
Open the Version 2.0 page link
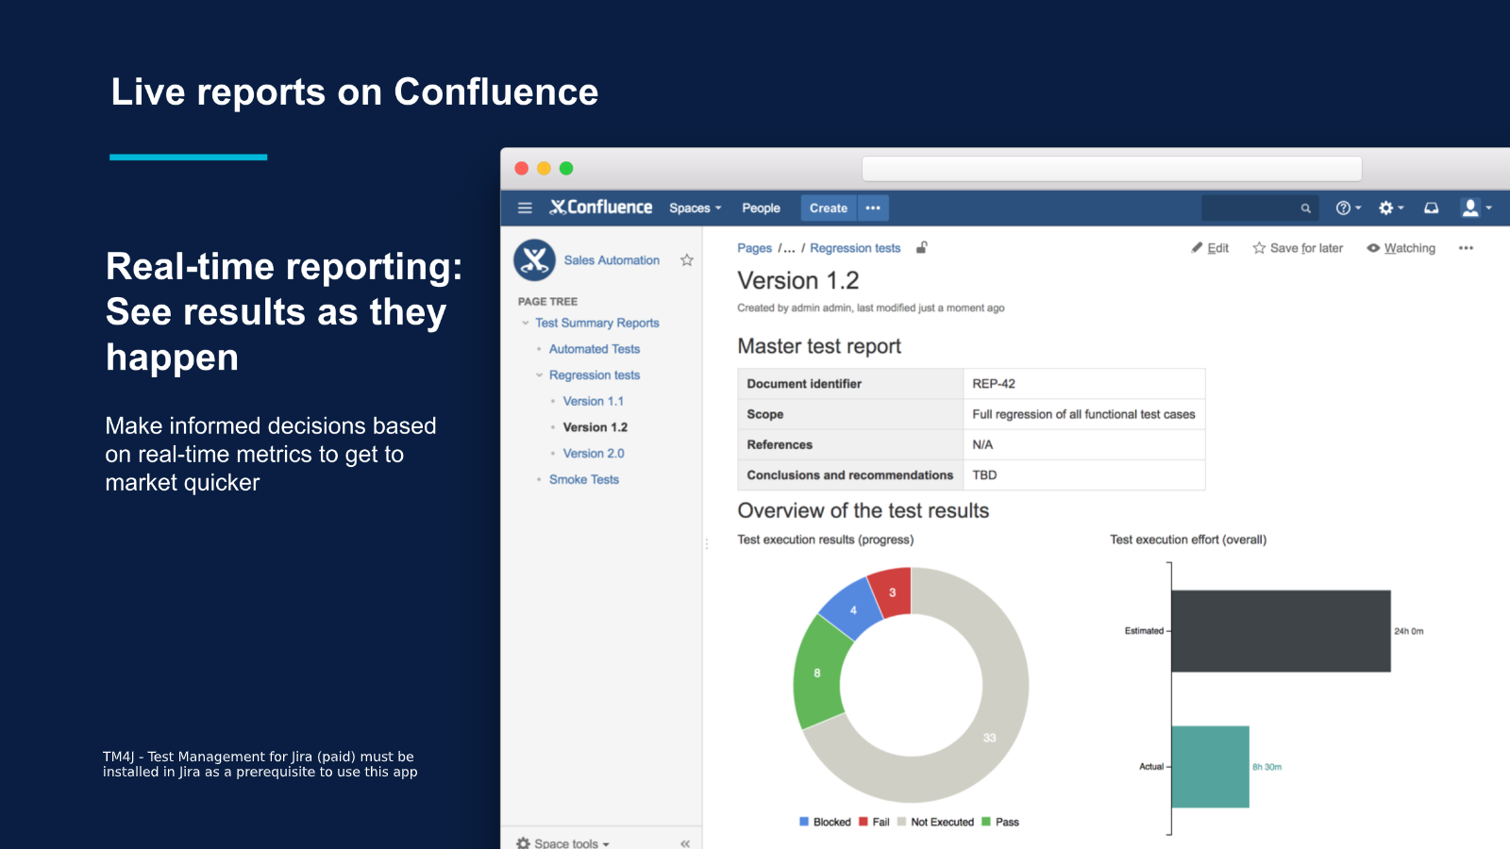click(593, 453)
